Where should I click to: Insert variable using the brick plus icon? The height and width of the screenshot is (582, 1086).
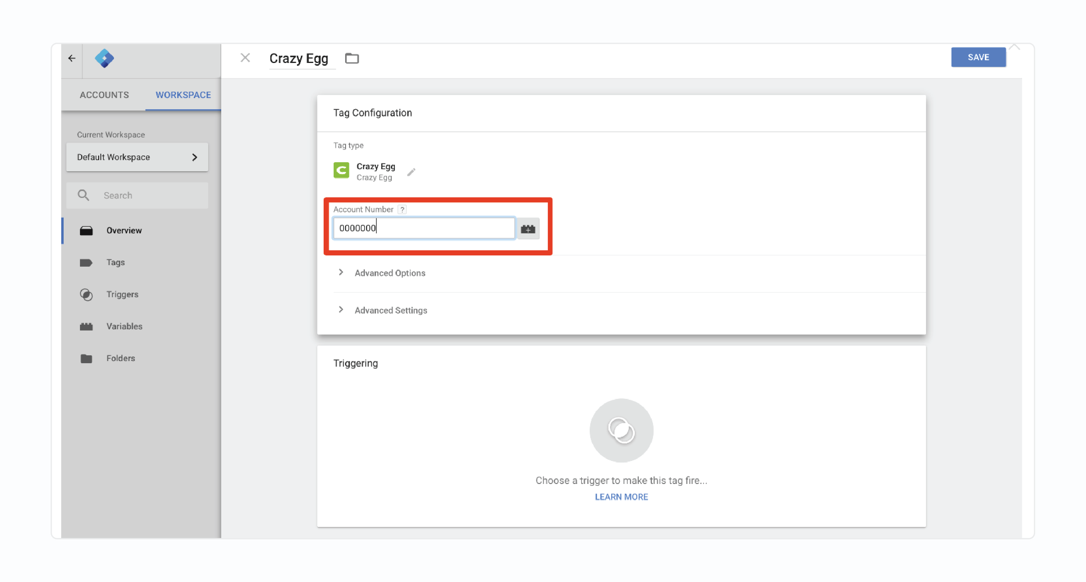pyautogui.click(x=528, y=229)
